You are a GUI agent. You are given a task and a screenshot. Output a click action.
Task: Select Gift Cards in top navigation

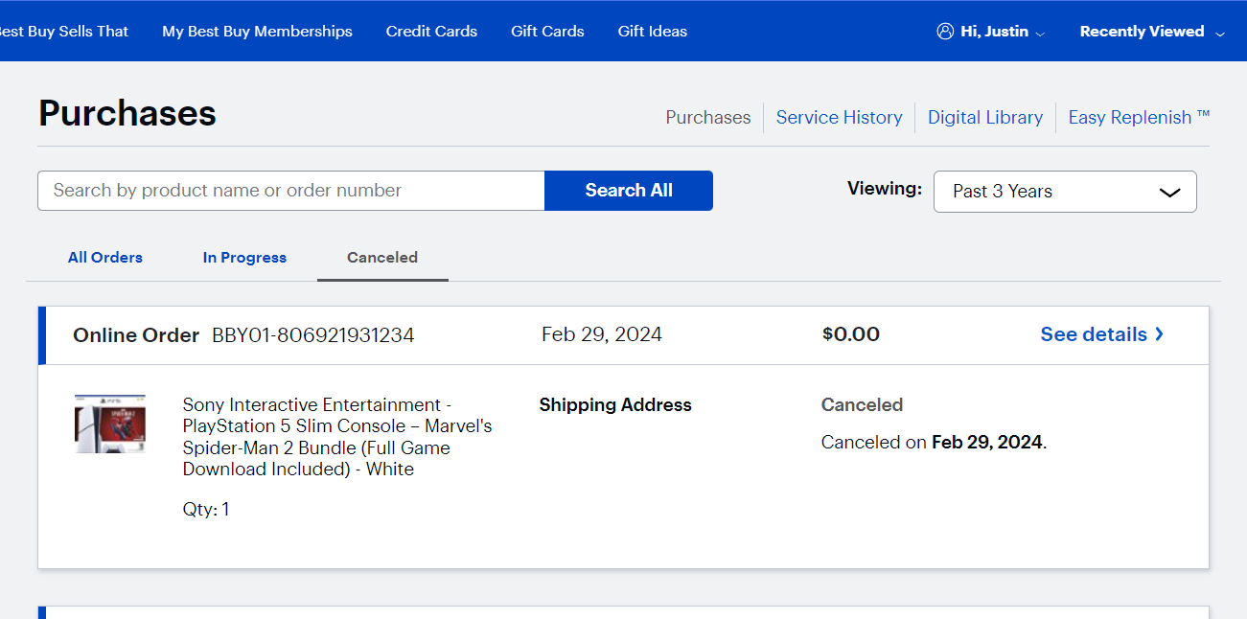pyautogui.click(x=547, y=32)
